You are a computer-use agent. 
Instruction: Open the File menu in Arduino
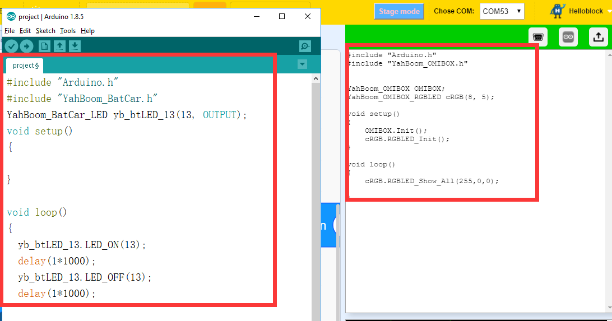point(10,31)
